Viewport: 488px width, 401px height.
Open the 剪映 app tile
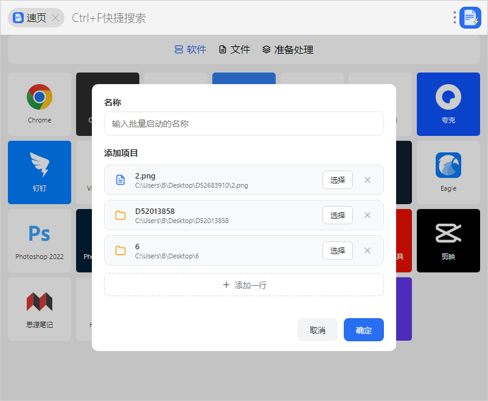point(448,241)
